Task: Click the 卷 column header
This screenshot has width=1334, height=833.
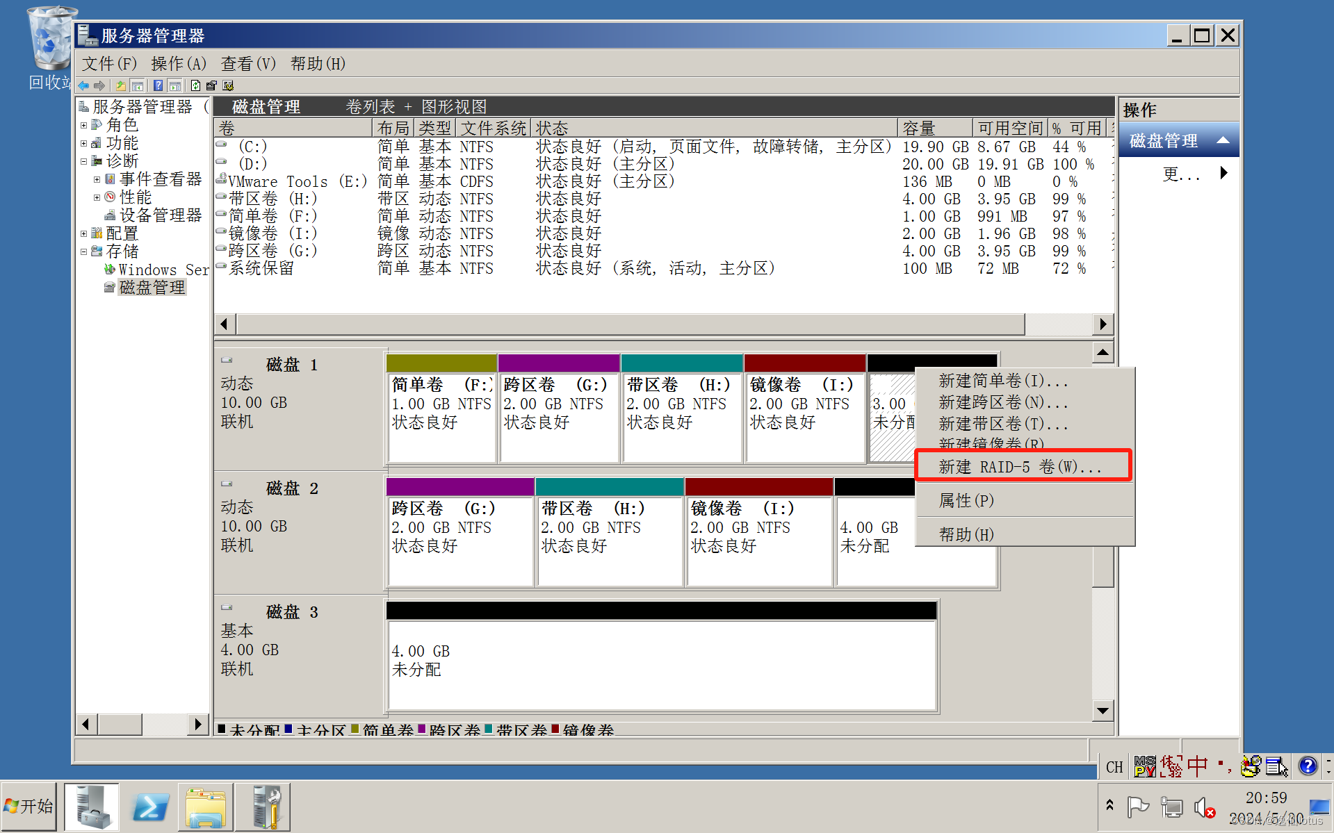Action: (x=293, y=129)
